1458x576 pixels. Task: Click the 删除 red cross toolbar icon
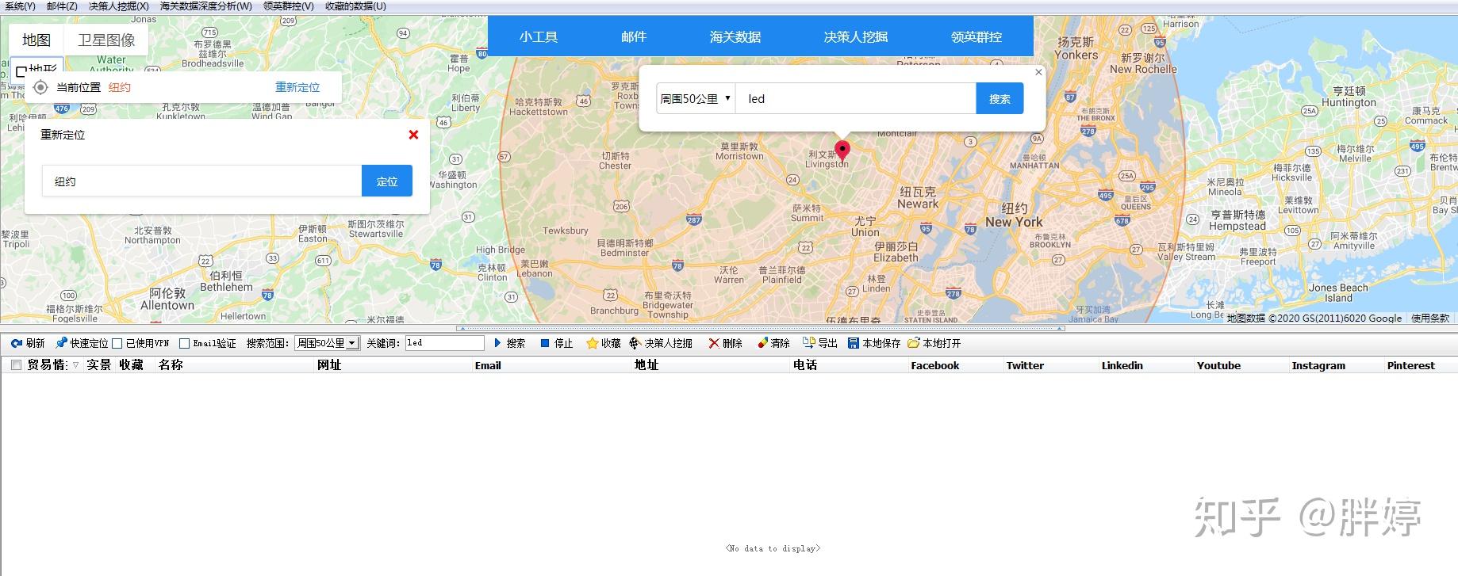[x=714, y=343]
